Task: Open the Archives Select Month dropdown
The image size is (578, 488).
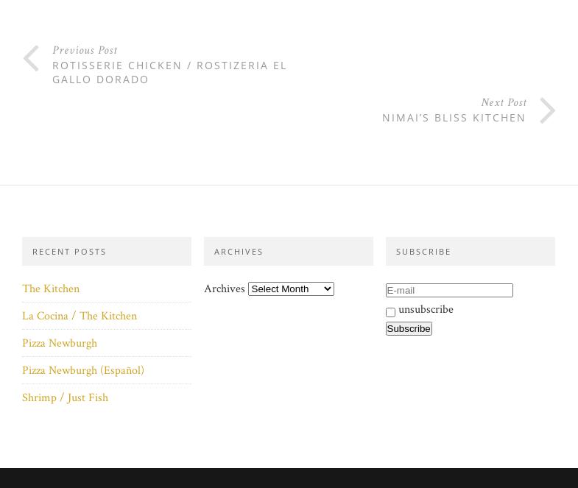Action: pyautogui.click(x=291, y=289)
